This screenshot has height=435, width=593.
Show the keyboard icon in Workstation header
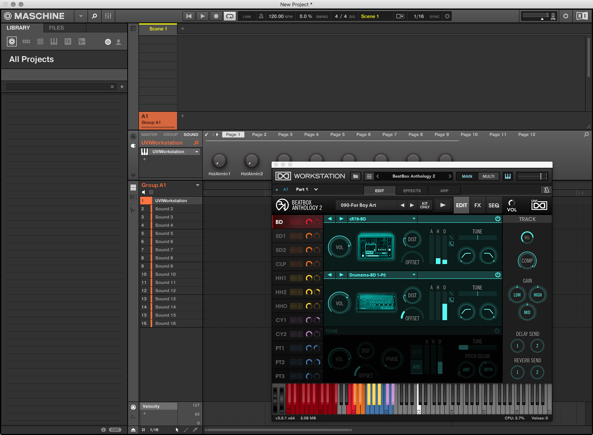pyautogui.click(x=508, y=176)
